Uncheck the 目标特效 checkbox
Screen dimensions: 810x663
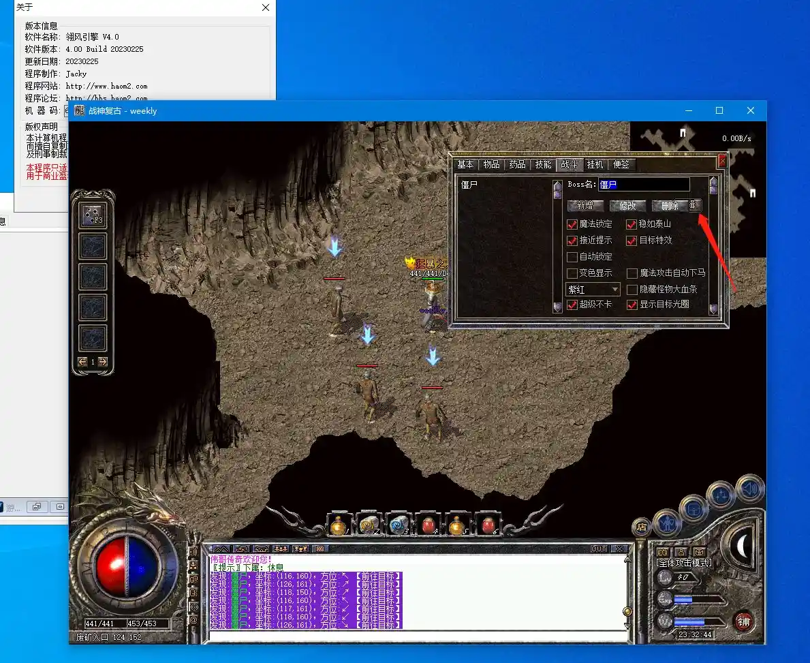[x=632, y=241]
